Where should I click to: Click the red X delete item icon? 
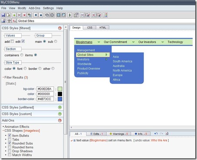point(24,15)
